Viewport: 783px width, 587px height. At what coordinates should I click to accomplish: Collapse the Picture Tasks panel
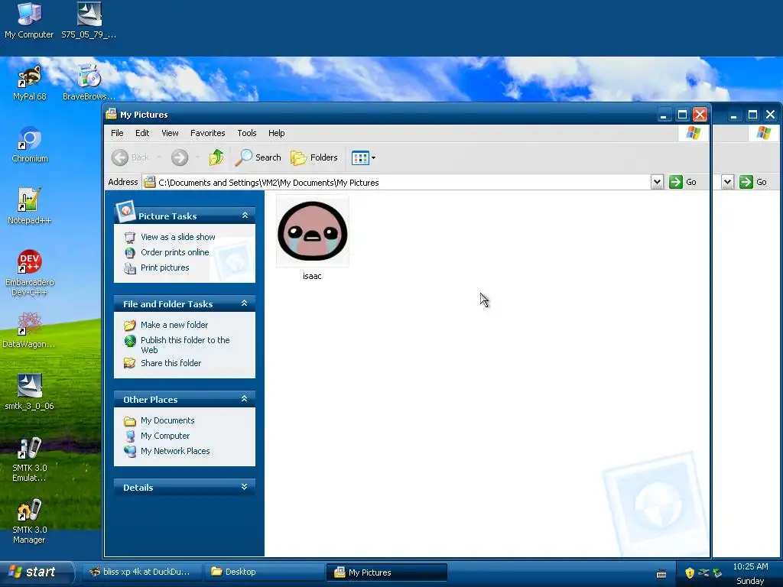coord(245,215)
